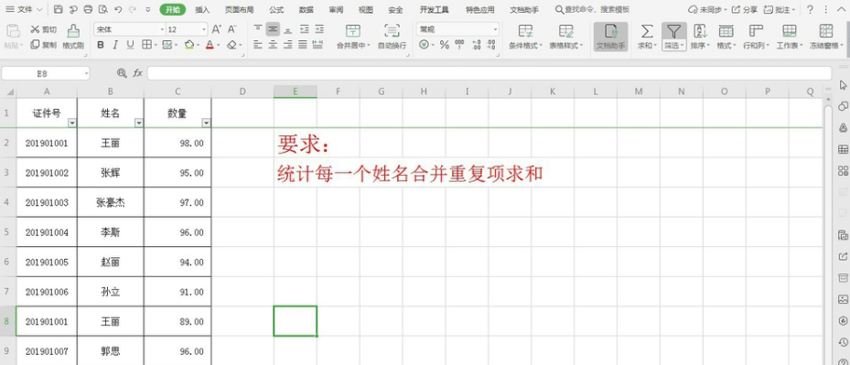
Task: Click the Redo arrow icon
Action: (133, 10)
